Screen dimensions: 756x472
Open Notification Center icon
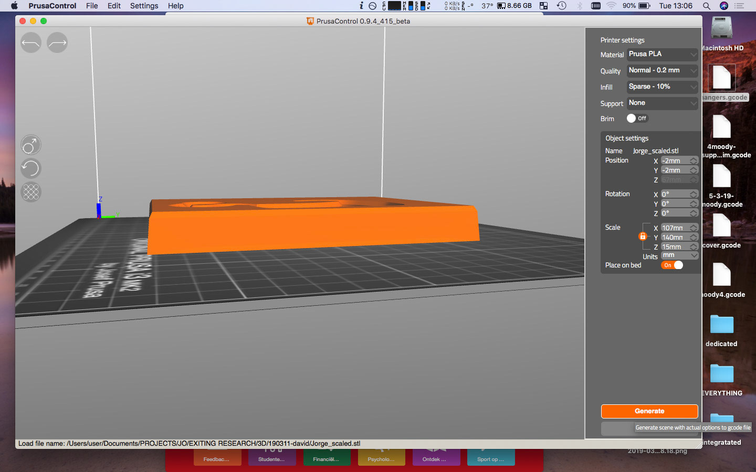click(x=740, y=6)
